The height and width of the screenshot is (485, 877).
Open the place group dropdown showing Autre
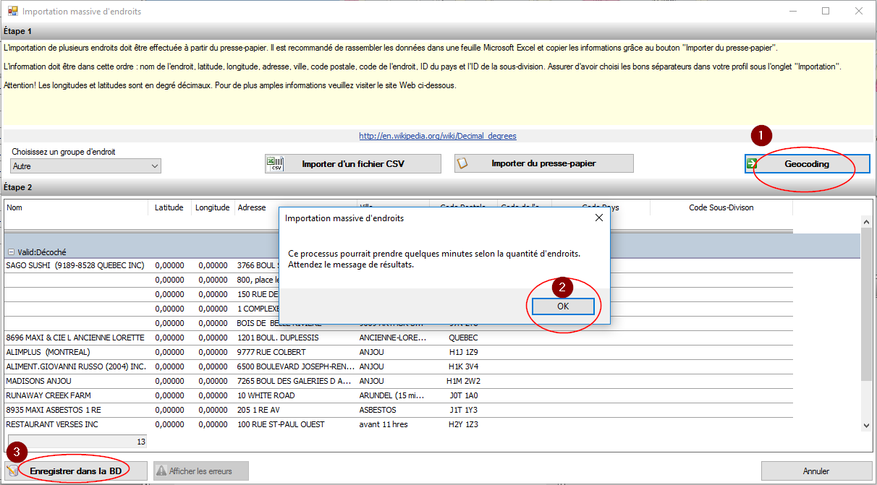pyautogui.click(x=85, y=166)
